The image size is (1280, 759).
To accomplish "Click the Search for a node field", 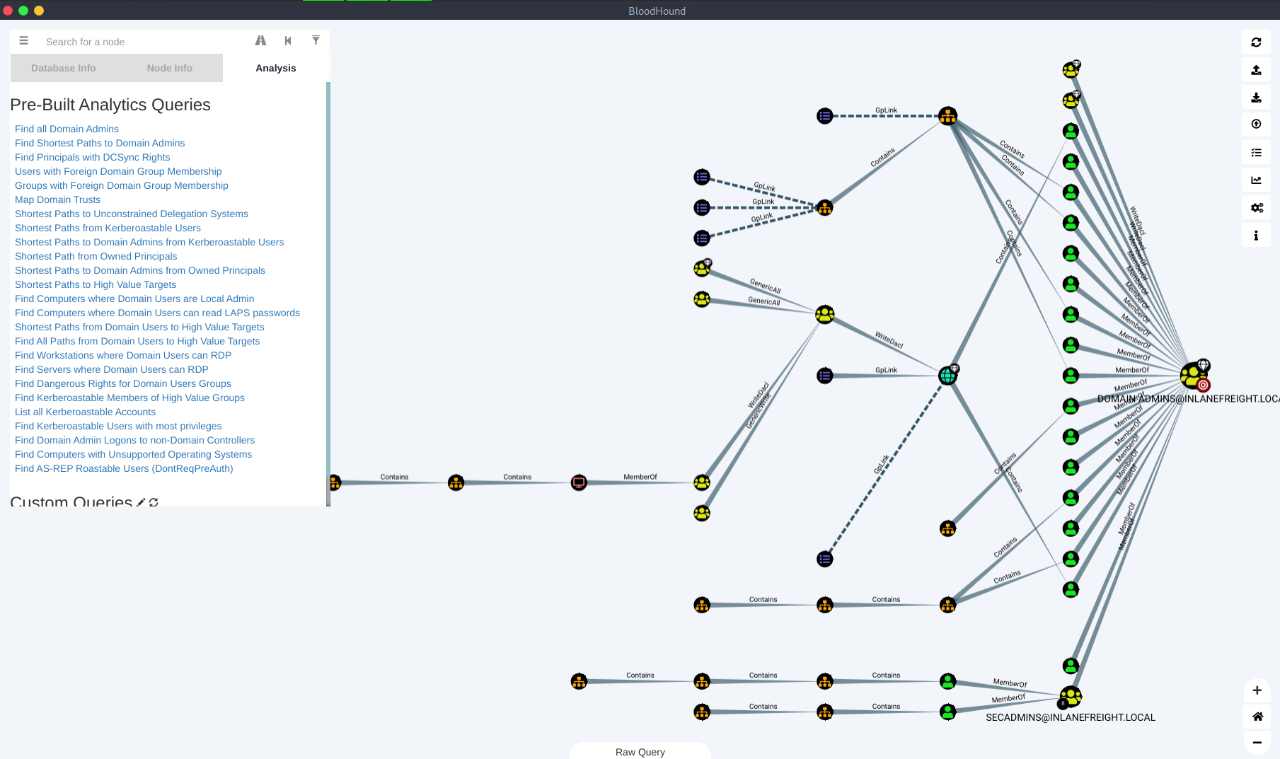I will [142, 42].
